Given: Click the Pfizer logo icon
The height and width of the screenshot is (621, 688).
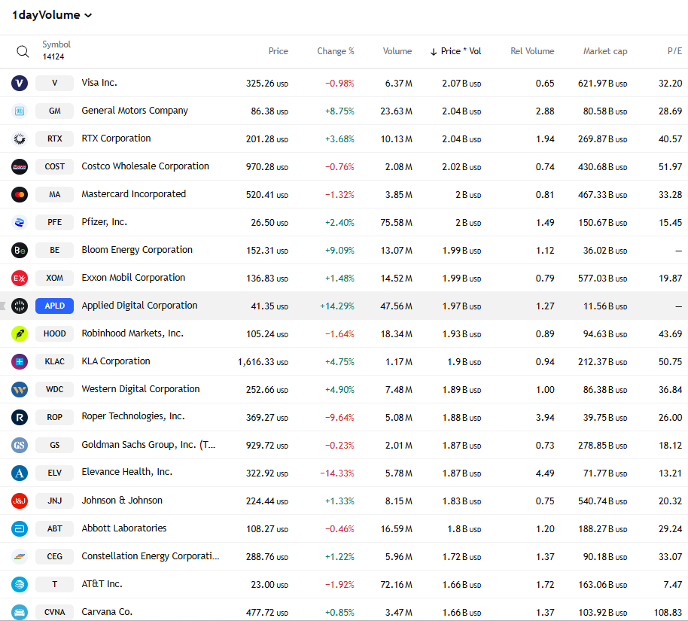Looking at the screenshot, I should [20, 223].
